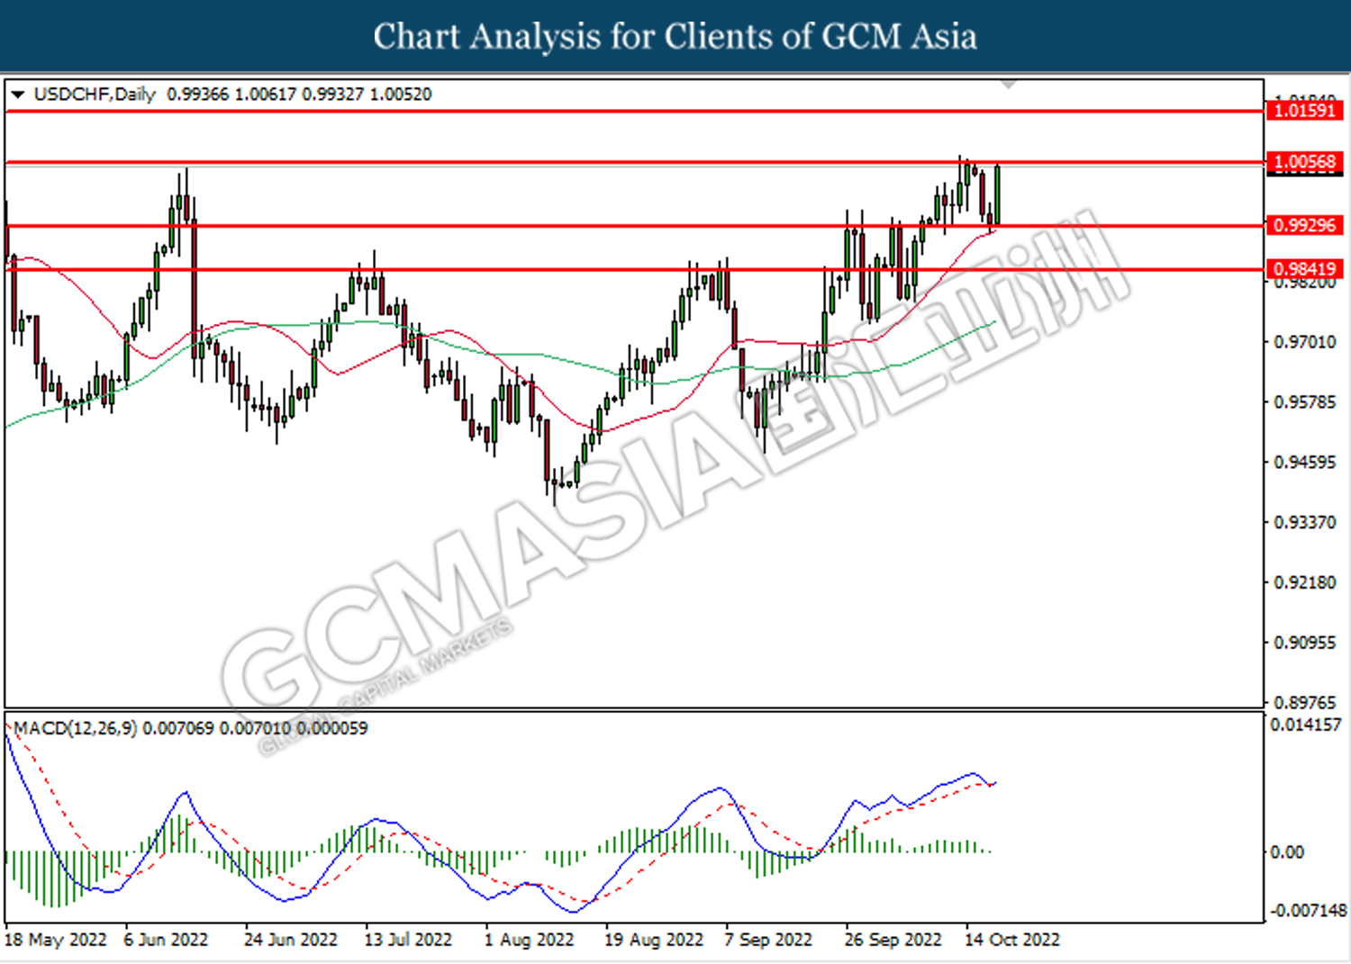Click the 1 Aug 2022 date label
Screen dimensions: 1351x964
[529, 940]
